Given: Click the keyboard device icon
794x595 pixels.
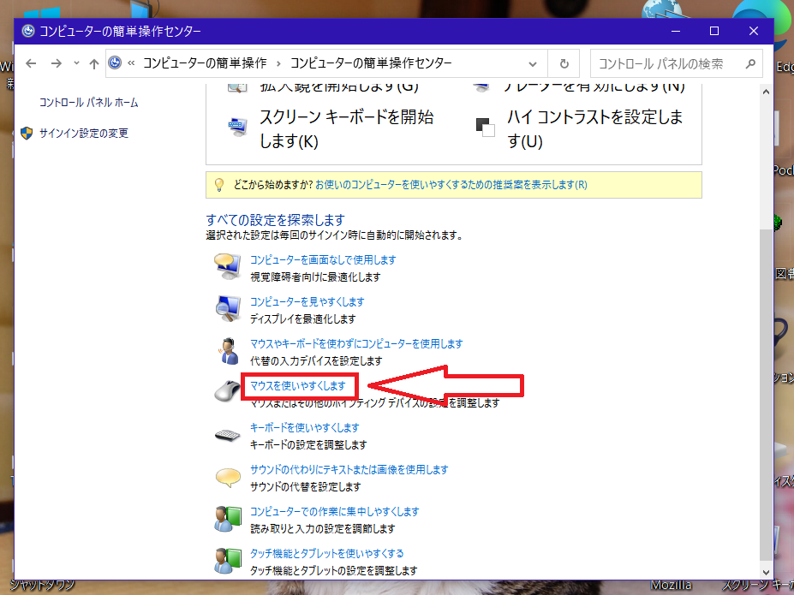Looking at the screenshot, I should pos(227,435).
